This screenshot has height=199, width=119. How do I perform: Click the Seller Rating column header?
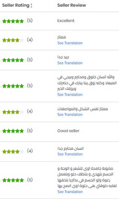(x=17, y=5)
